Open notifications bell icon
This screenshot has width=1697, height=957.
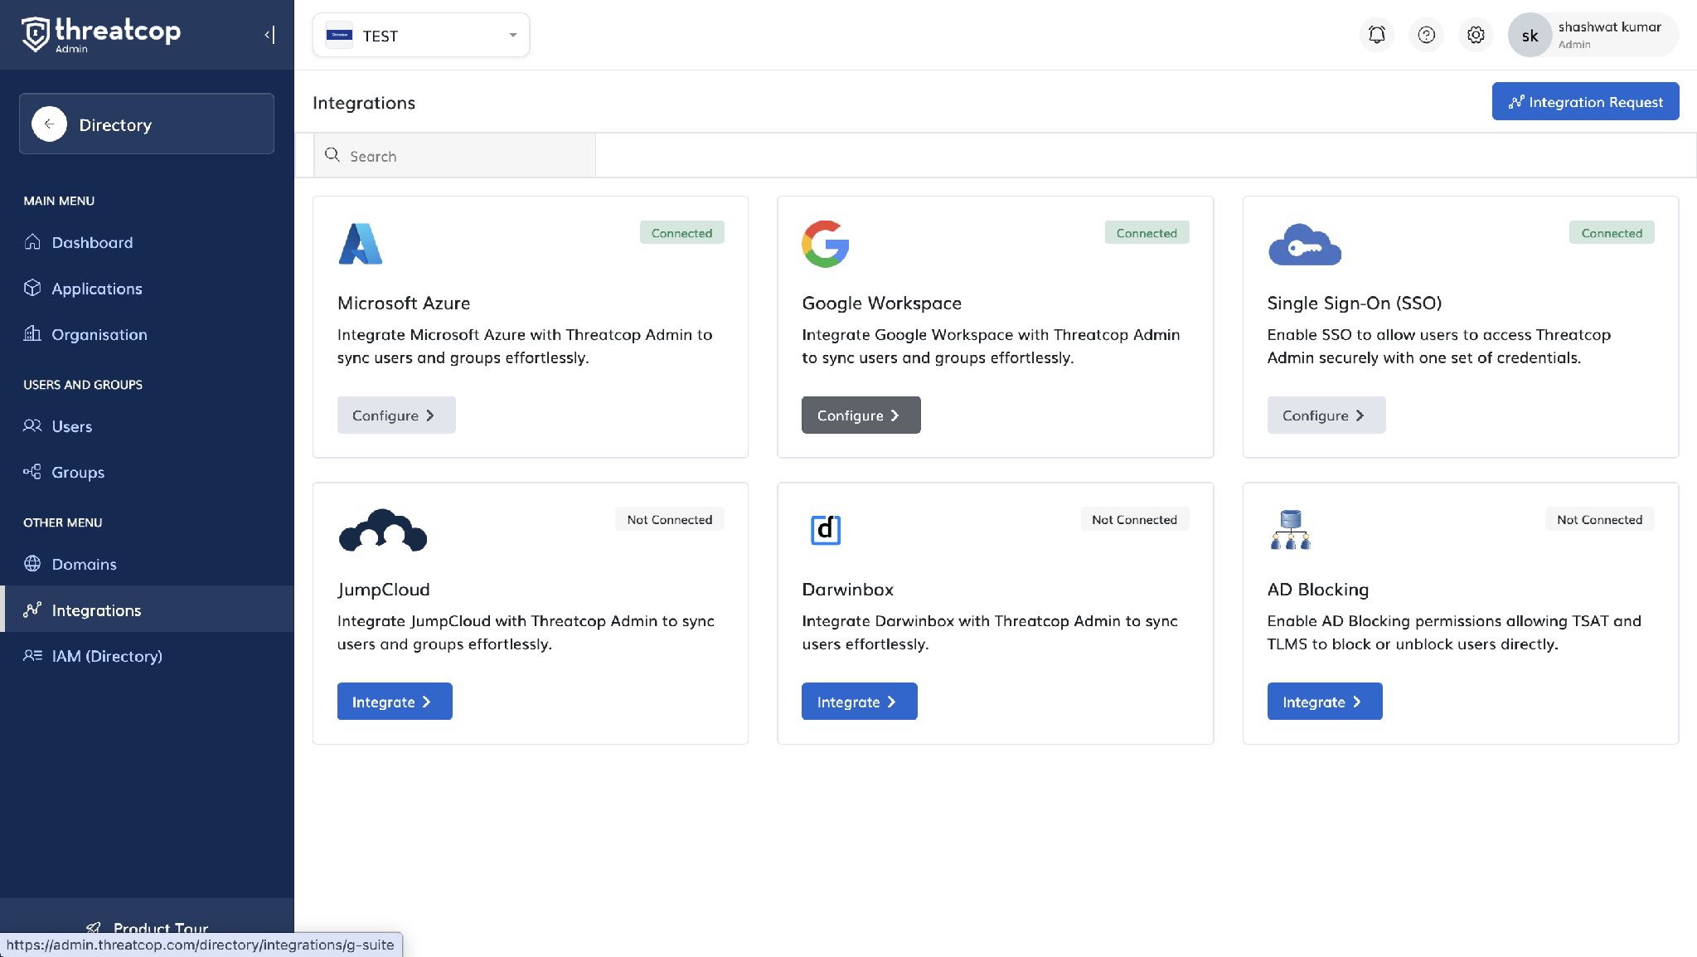coord(1377,35)
